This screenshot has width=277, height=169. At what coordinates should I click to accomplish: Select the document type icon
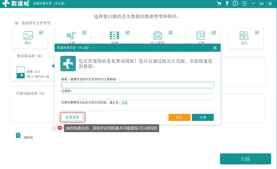(201, 35)
